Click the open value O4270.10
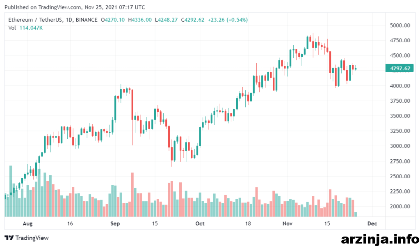420x246 pixels. click(113, 20)
